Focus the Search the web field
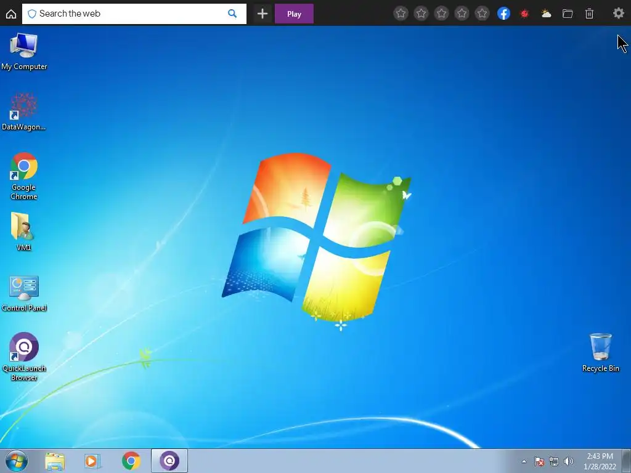The width and height of the screenshot is (631, 473). pyautogui.click(x=134, y=14)
